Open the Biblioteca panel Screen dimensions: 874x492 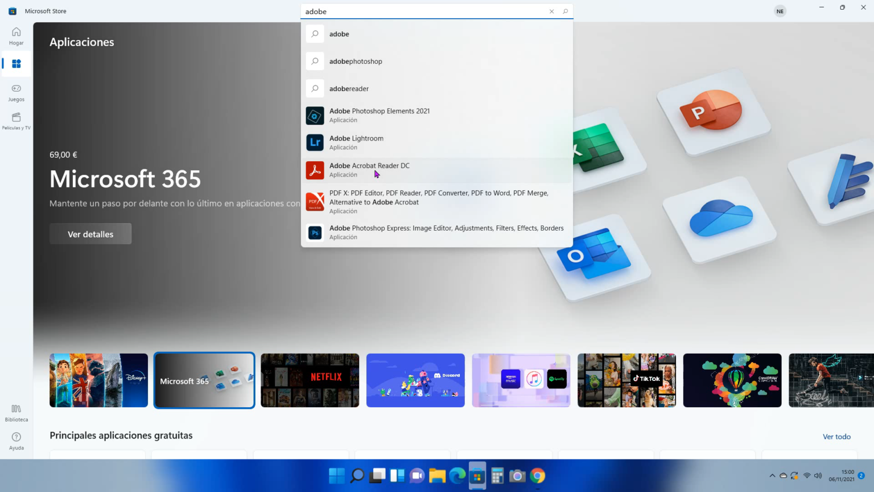16,413
